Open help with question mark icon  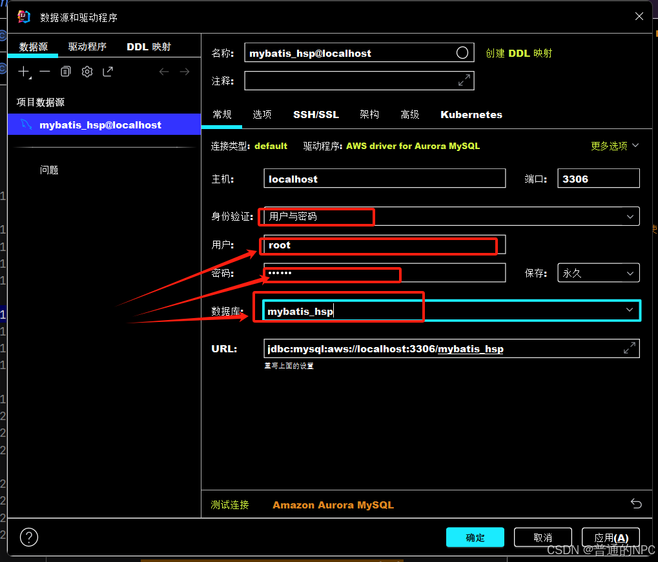coord(29,537)
